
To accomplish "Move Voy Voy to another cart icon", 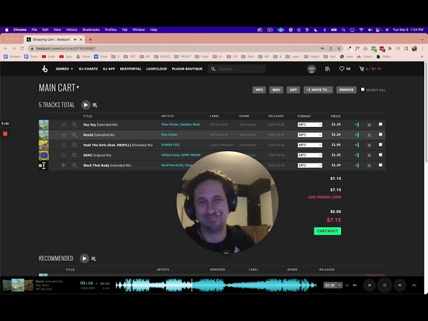I will click(x=356, y=125).
